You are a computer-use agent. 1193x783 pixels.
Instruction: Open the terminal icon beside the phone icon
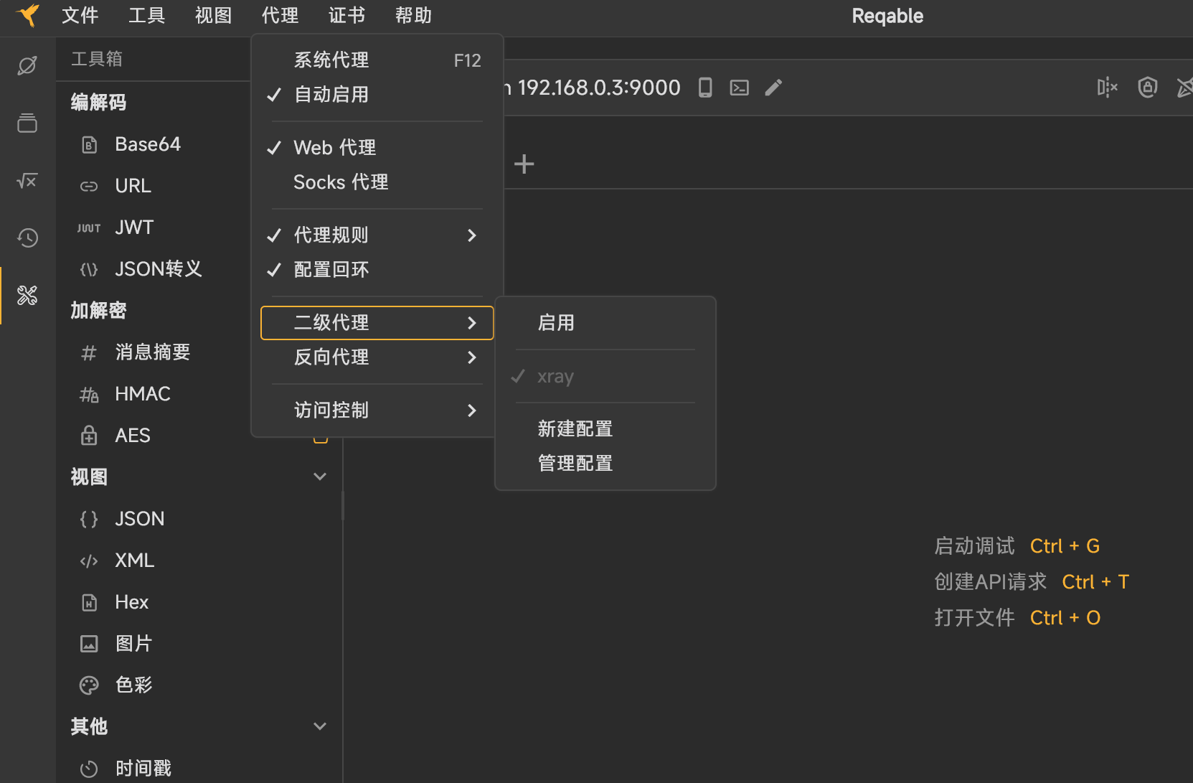point(739,87)
